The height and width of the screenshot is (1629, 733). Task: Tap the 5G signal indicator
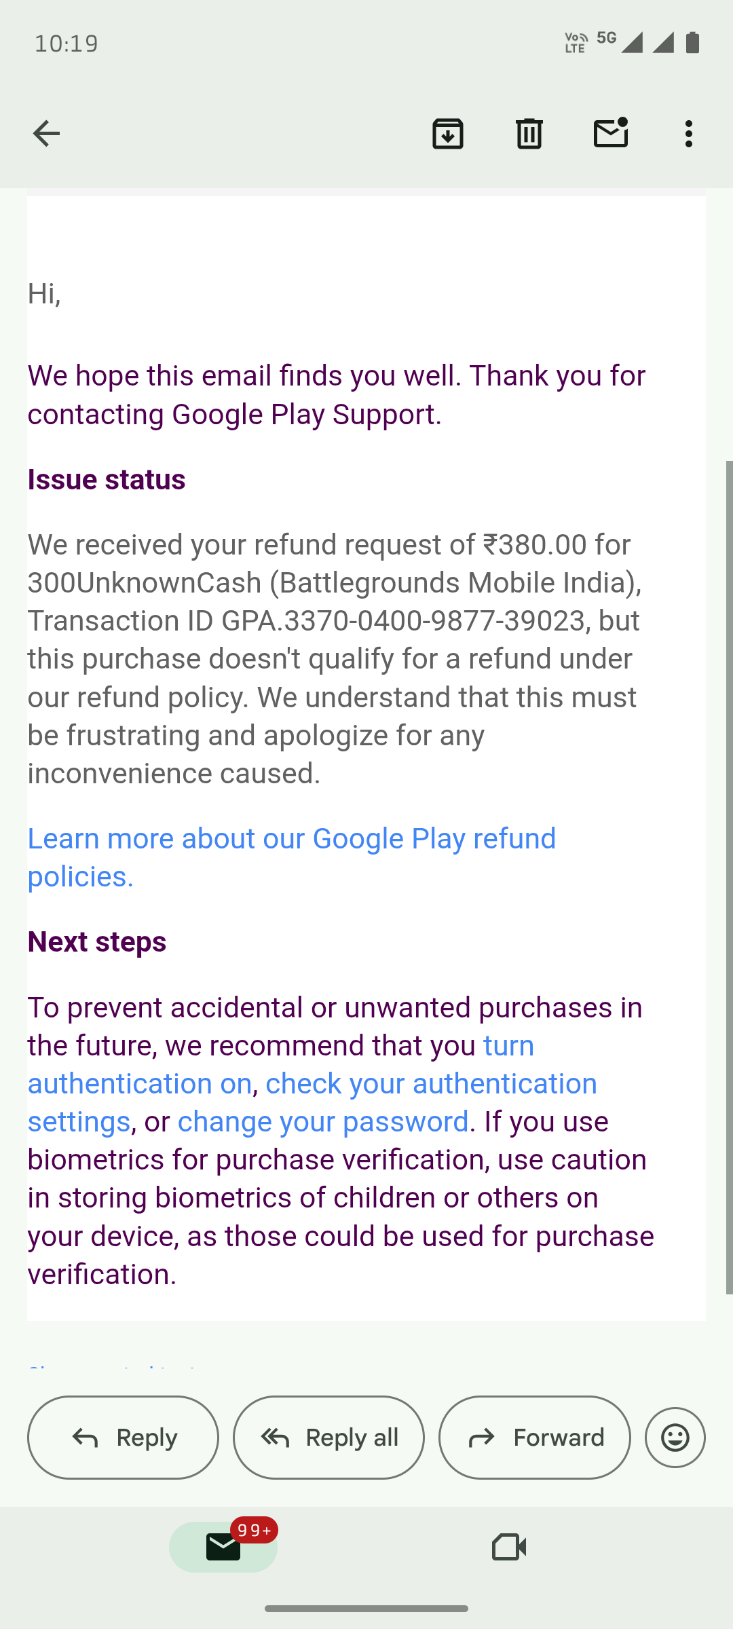tap(607, 38)
